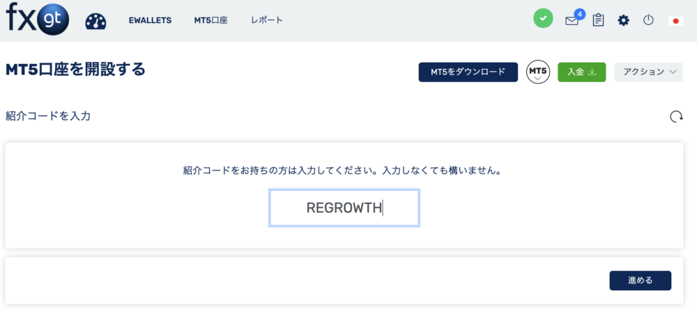Image resolution: width=697 pixels, height=316 pixels.
Task: Click the 紹介コードを入力 section heading
Action: 48,116
